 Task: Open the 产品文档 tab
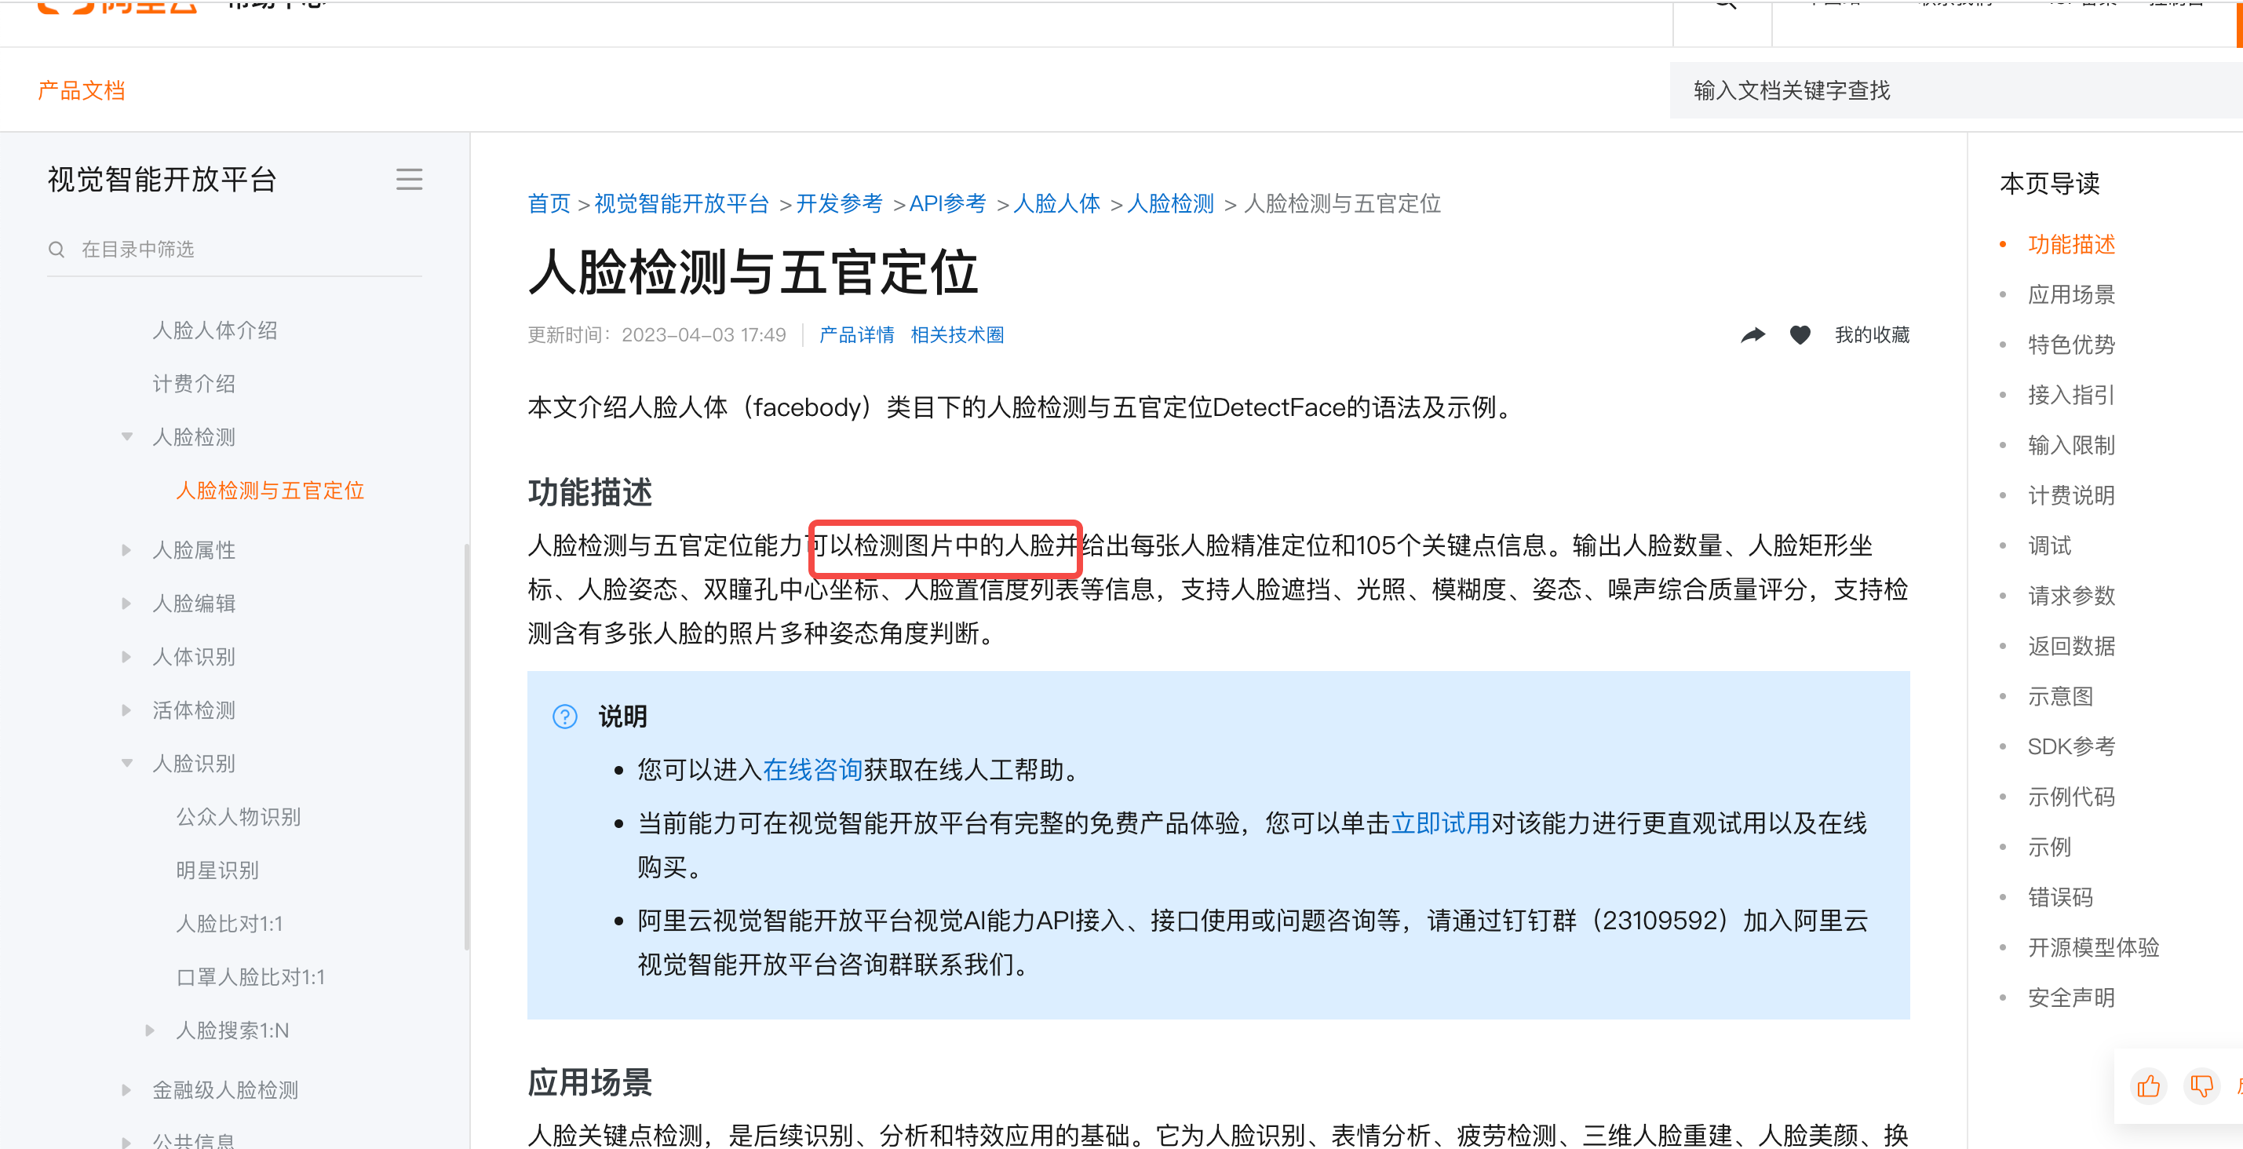coord(81,90)
